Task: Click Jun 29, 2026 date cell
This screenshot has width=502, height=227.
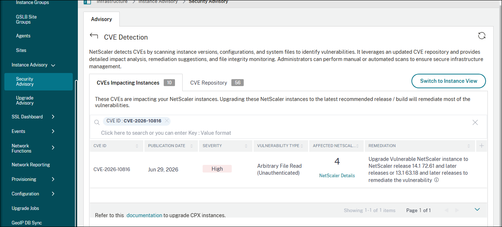Action: pos(163,169)
